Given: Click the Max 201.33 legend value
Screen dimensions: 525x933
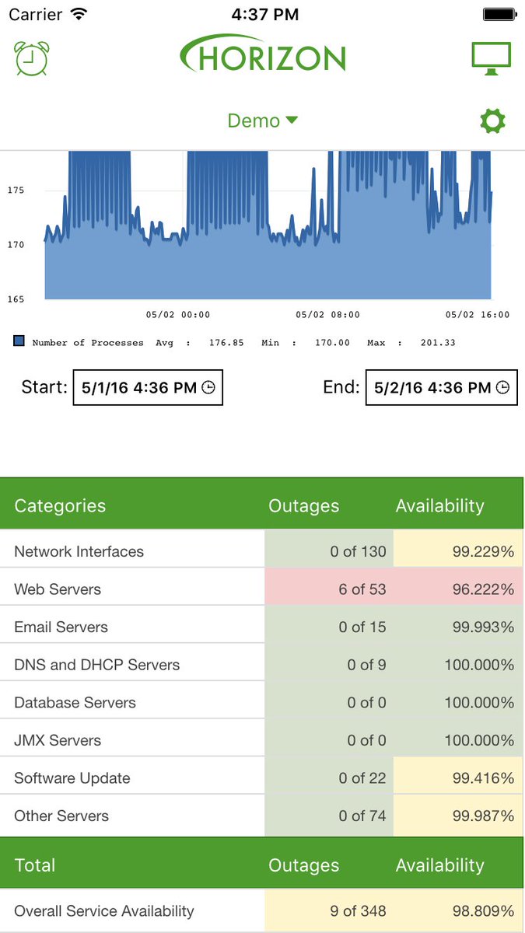Looking at the screenshot, I should tap(438, 342).
